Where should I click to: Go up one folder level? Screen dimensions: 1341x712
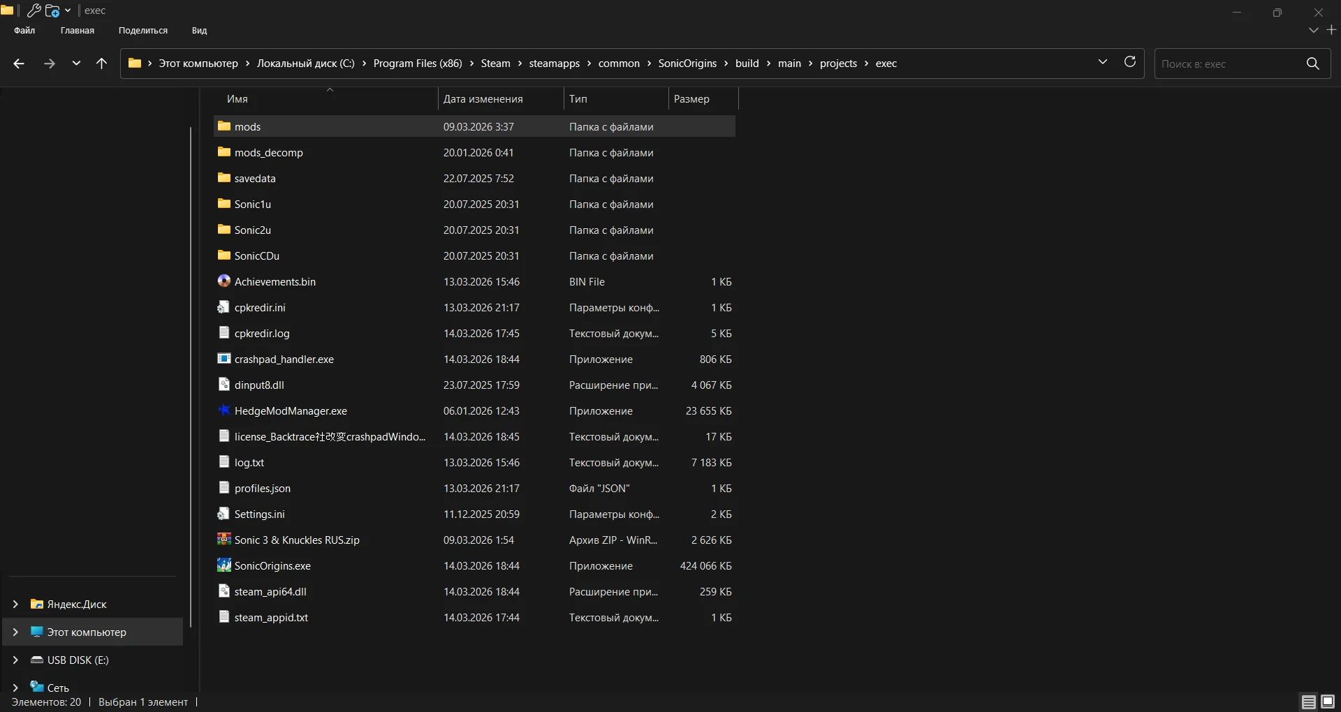tap(101, 64)
